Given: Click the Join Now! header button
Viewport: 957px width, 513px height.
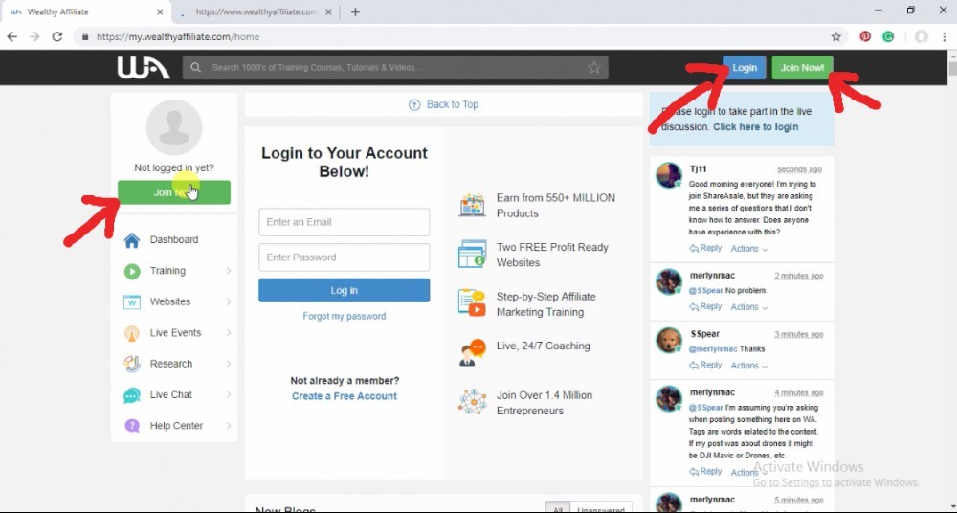Looking at the screenshot, I should click(x=802, y=68).
